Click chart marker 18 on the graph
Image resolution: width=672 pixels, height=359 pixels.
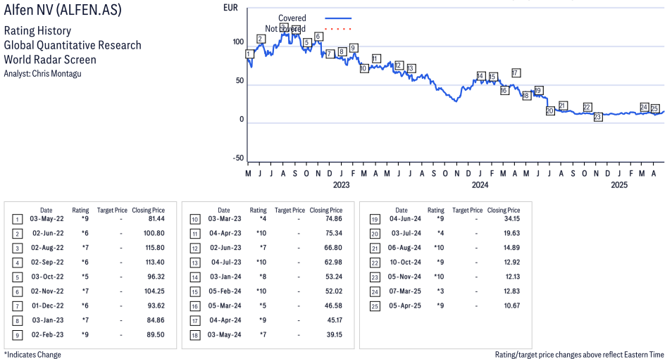[x=527, y=96]
